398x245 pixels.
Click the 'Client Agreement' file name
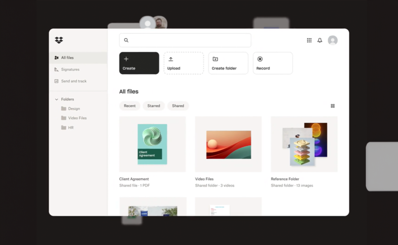click(x=134, y=179)
